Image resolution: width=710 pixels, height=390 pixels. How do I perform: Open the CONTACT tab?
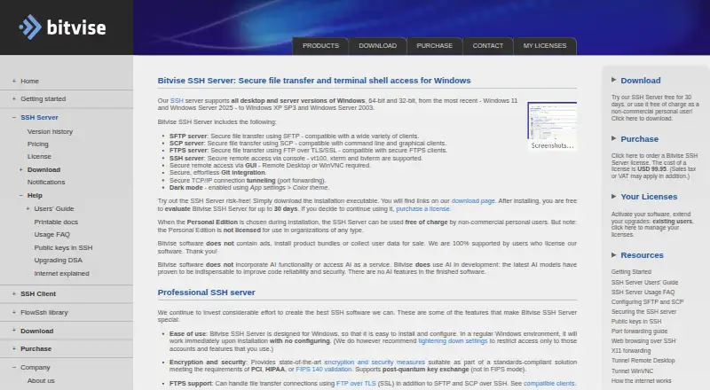point(487,46)
